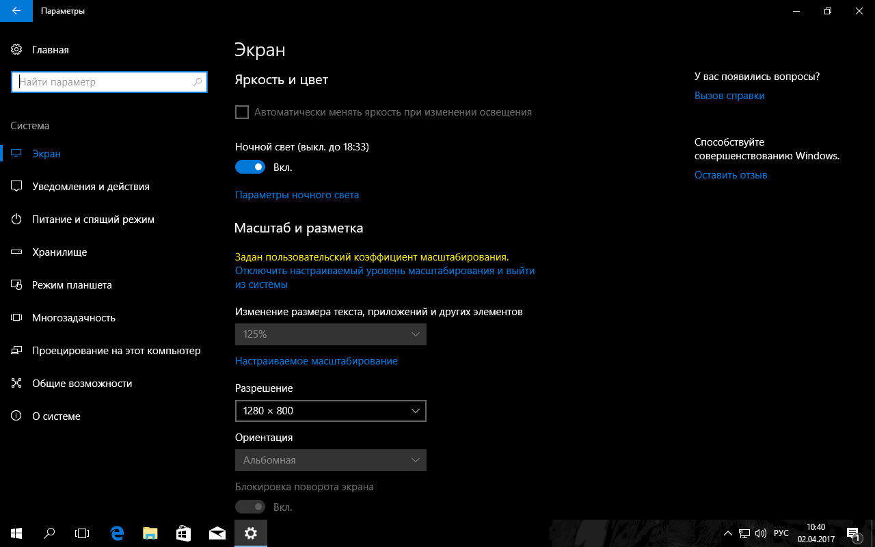Open Настраиваемое масштабирование link
The width and height of the screenshot is (875, 547).
pyautogui.click(x=317, y=361)
